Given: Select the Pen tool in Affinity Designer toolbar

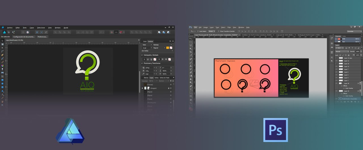Looking at the screenshot, I should tap(2, 55).
